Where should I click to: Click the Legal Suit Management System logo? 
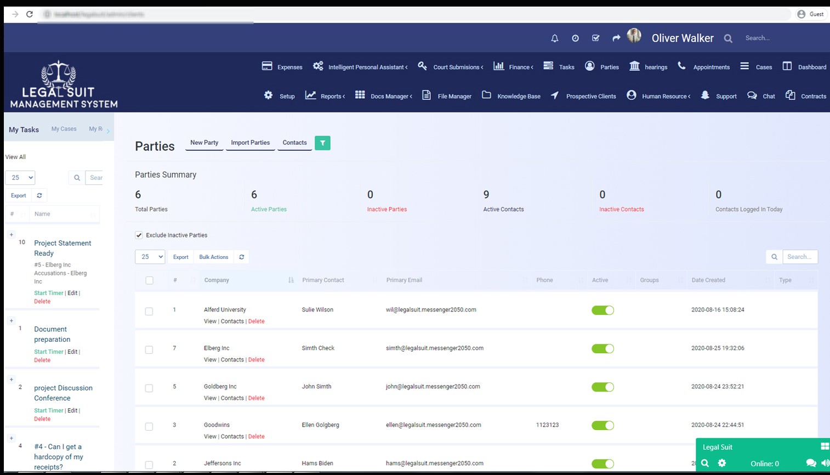(x=64, y=84)
